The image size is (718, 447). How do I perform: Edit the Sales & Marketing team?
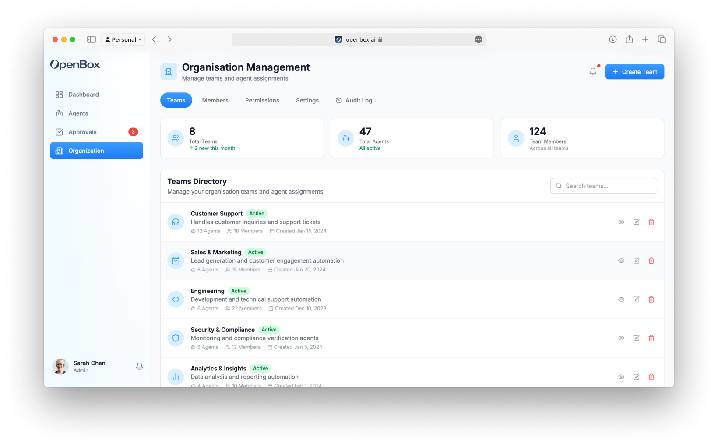pyautogui.click(x=636, y=260)
